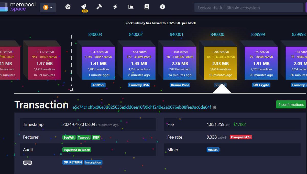Click the OP_RETURN tag

pyautogui.click(x=73, y=162)
